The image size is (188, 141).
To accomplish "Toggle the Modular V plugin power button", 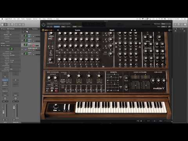I will pos(43,24).
